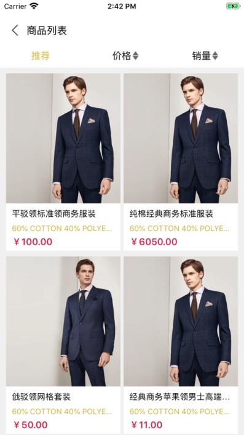Tap the battery charging icon
Screen dimensions: 244x435
click(233, 6)
